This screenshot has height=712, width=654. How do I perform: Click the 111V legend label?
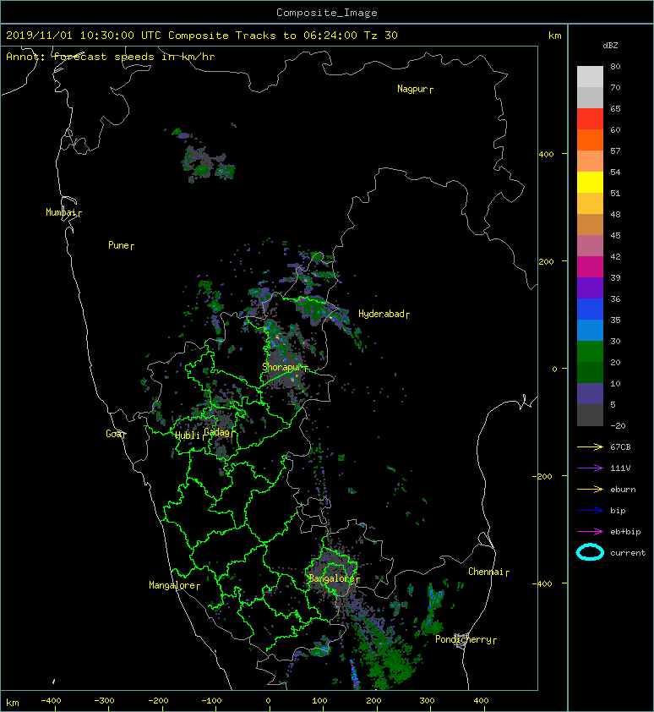[620, 468]
